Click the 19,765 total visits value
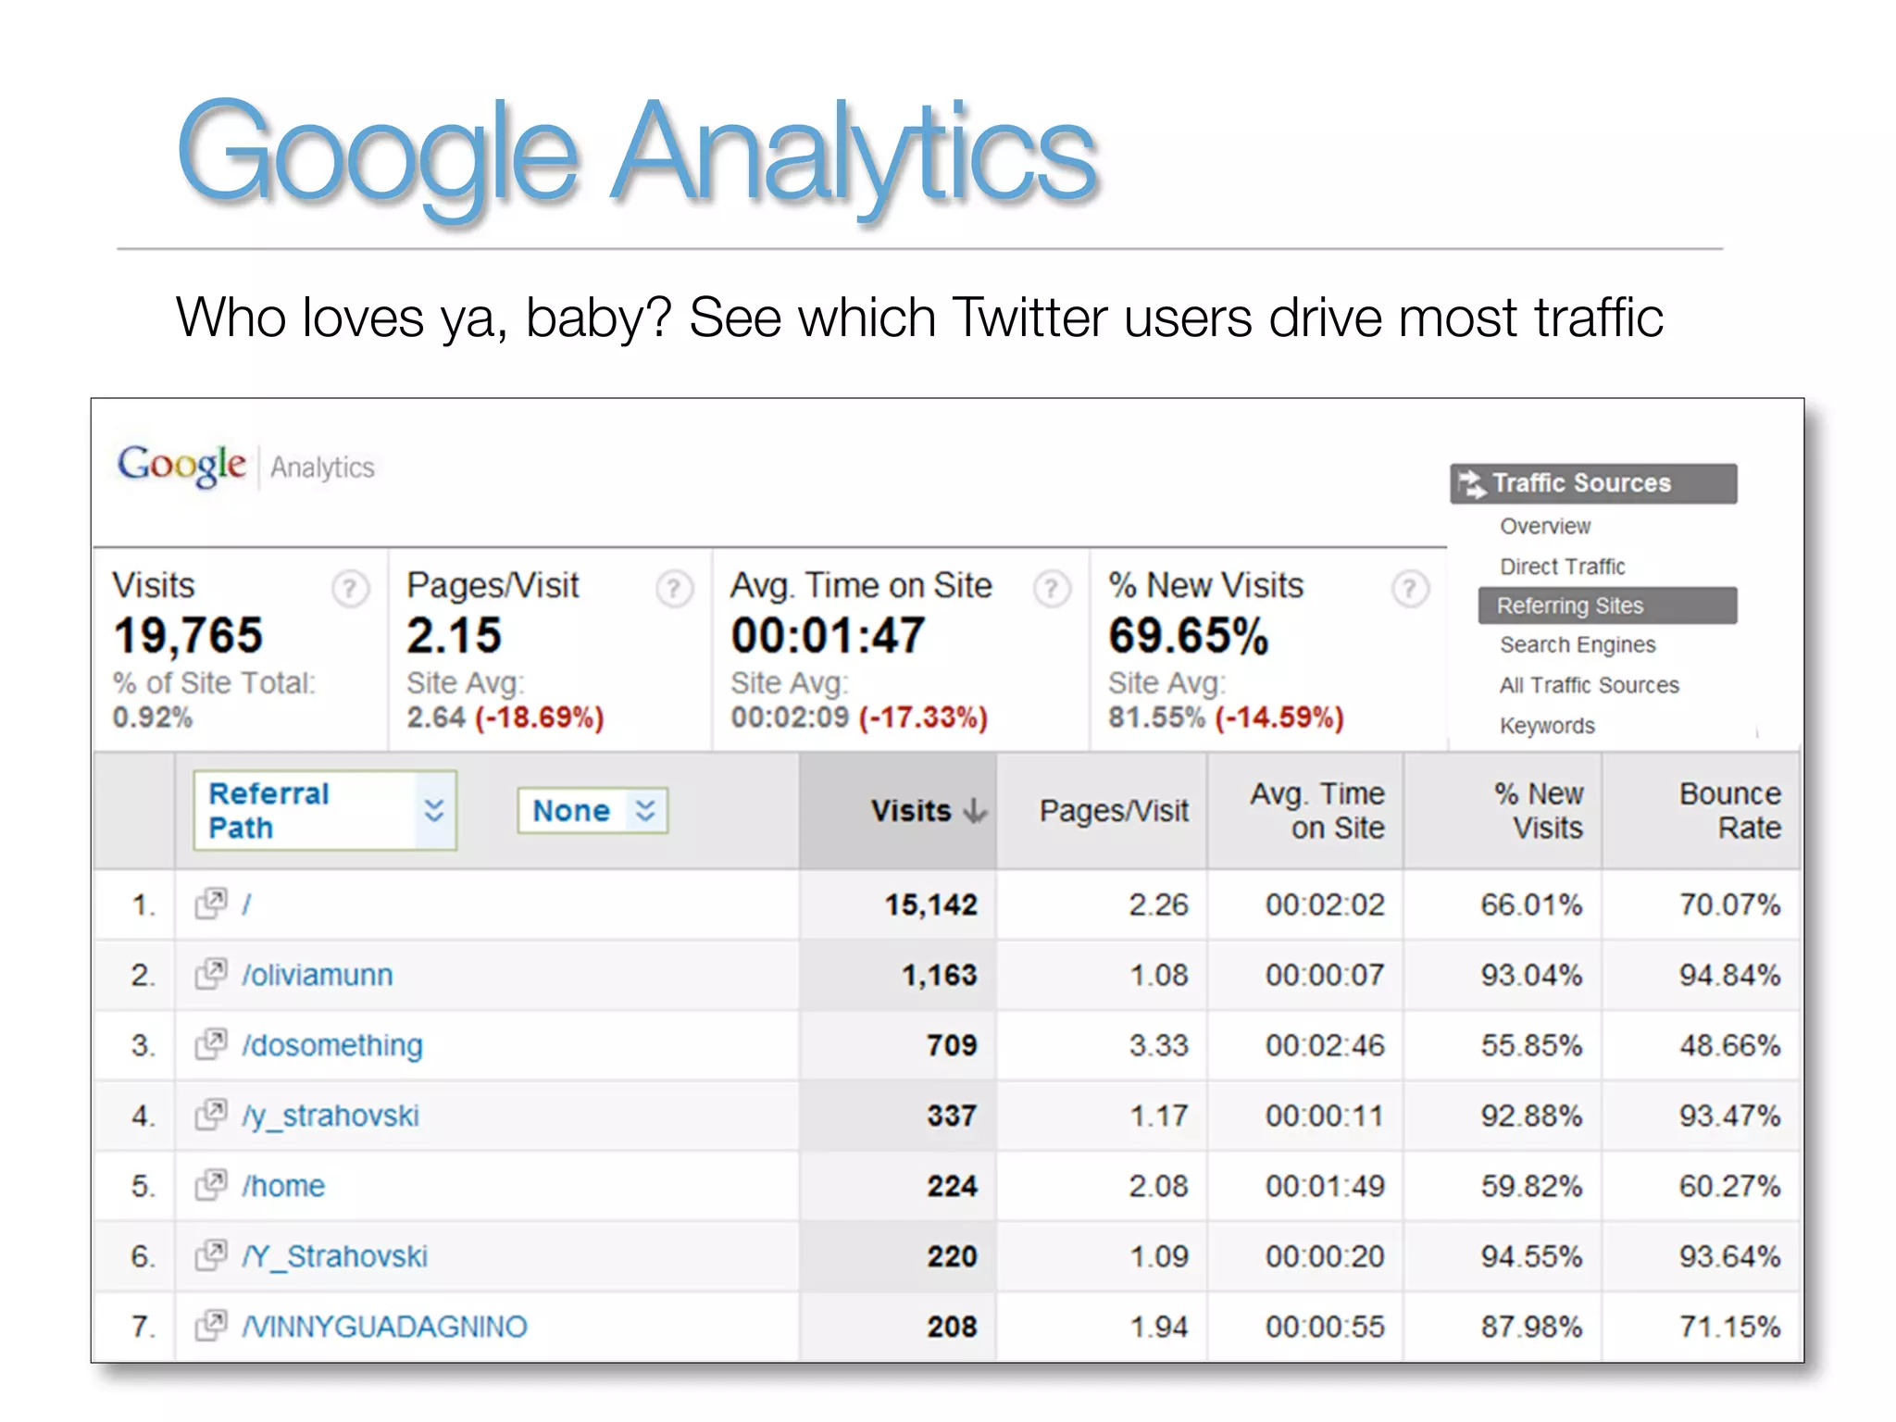 [188, 636]
